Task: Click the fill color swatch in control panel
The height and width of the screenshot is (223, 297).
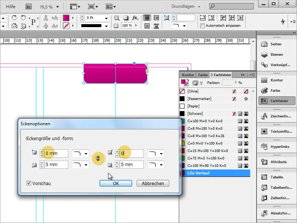Action: 66,18
